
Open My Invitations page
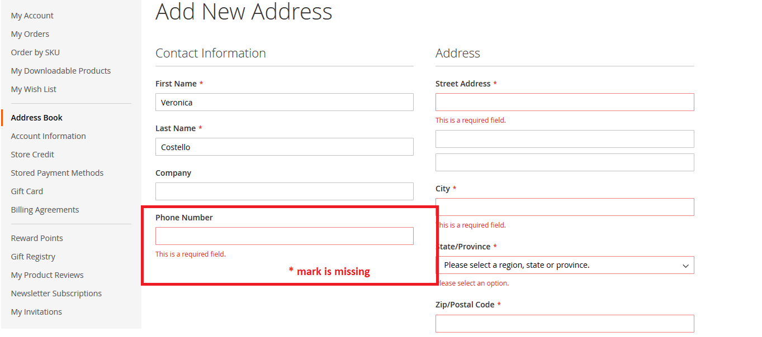coord(36,311)
